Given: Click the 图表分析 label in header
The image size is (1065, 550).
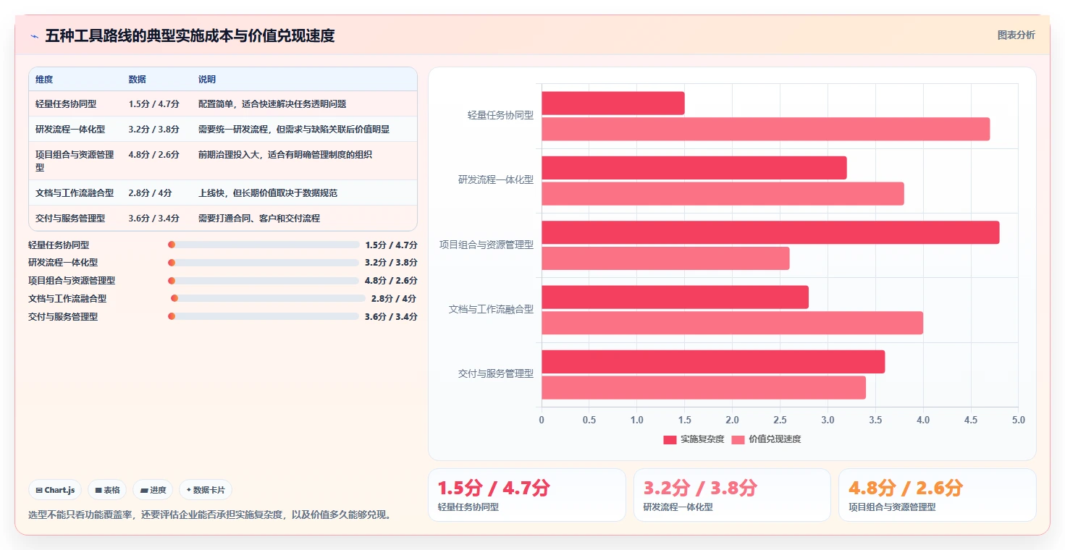Looking at the screenshot, I should [1016, 35].
